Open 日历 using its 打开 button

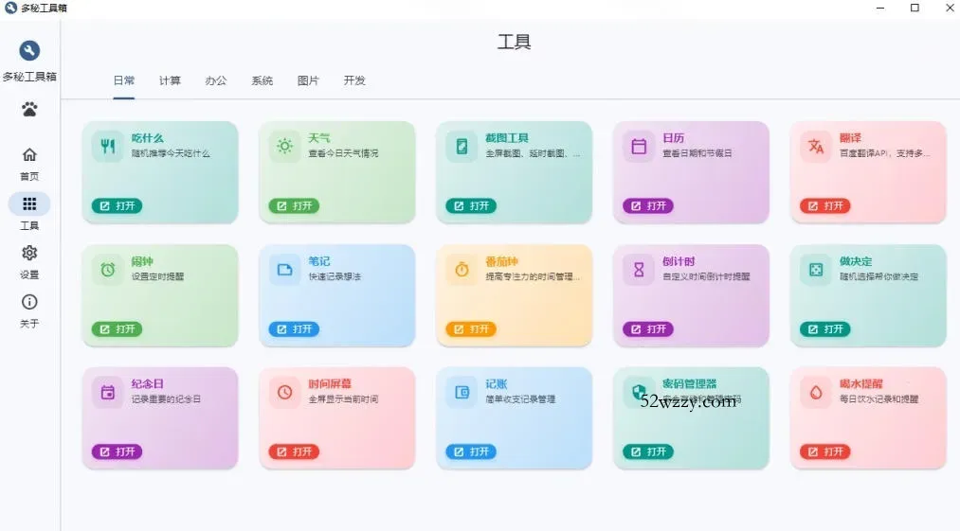click(648, 206)
